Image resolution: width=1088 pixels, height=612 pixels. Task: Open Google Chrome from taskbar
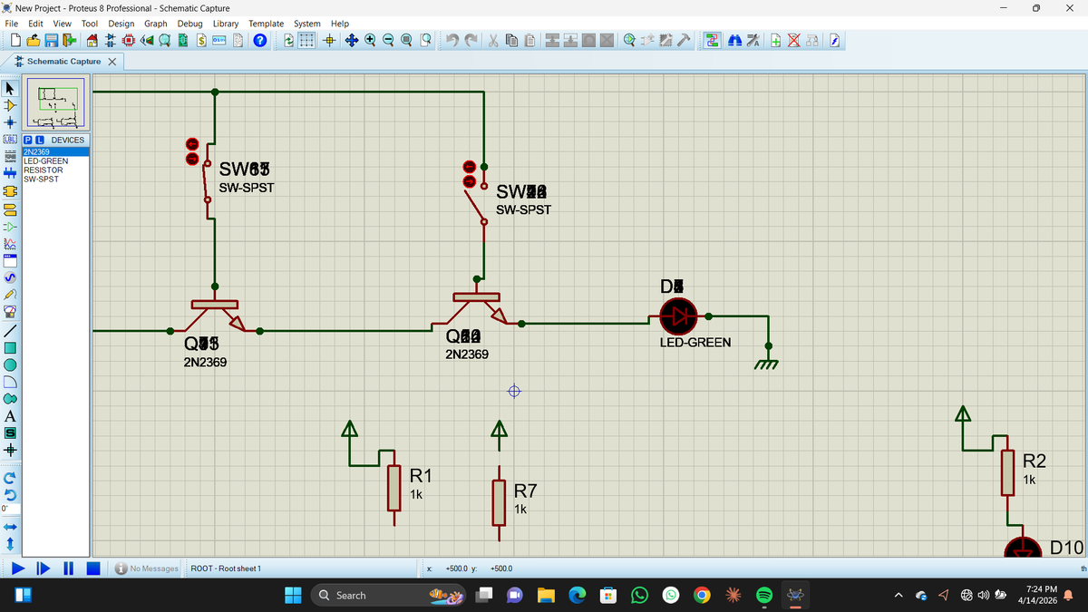pos(702,595)
